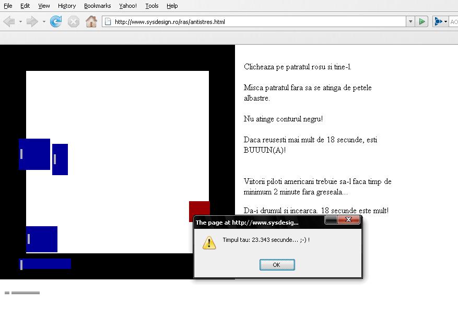Open the back history dropdown arrow
This screenshot has height=319, width=458.
pos(20,22)
